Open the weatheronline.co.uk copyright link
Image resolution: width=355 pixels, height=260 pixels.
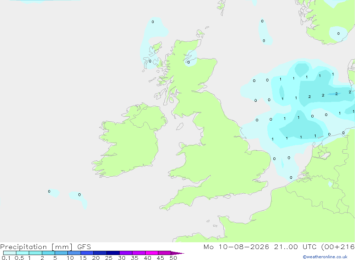325,257
